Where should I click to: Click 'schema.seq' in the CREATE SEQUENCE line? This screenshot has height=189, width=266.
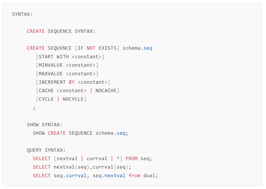[x=137, y=48]
